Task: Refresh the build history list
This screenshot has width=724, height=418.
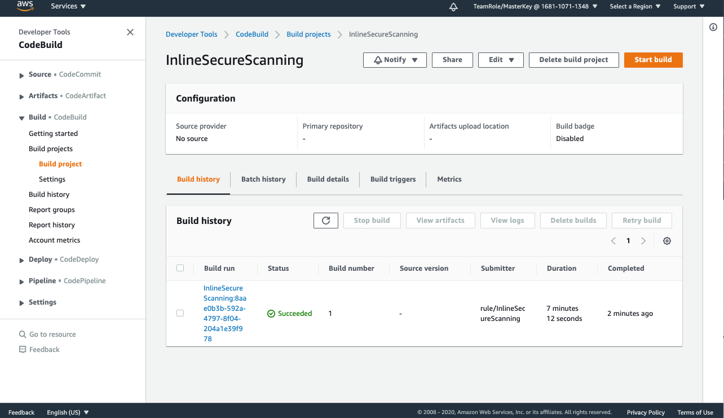Action: click(x=326, y=221)
